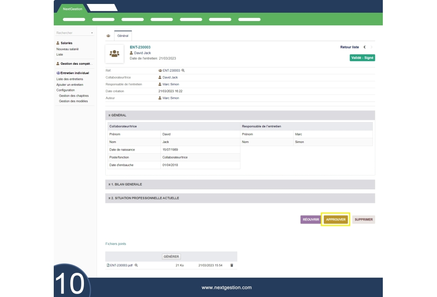Preview ENT-230003.pdf with the magnifier icon
Viewport: 437px width, 297px height.
[136, 265]
